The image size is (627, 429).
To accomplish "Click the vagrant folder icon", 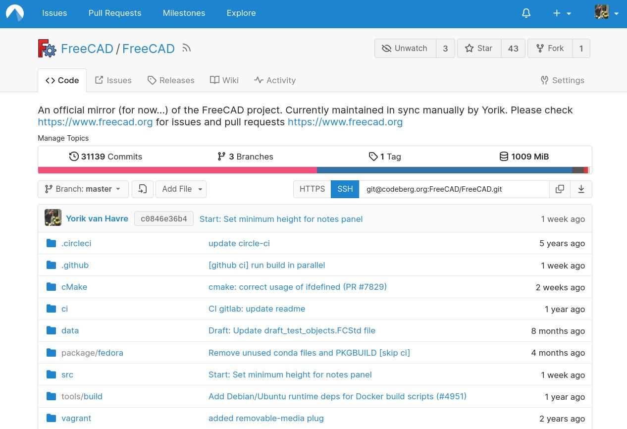I will (x=51, y=418).
